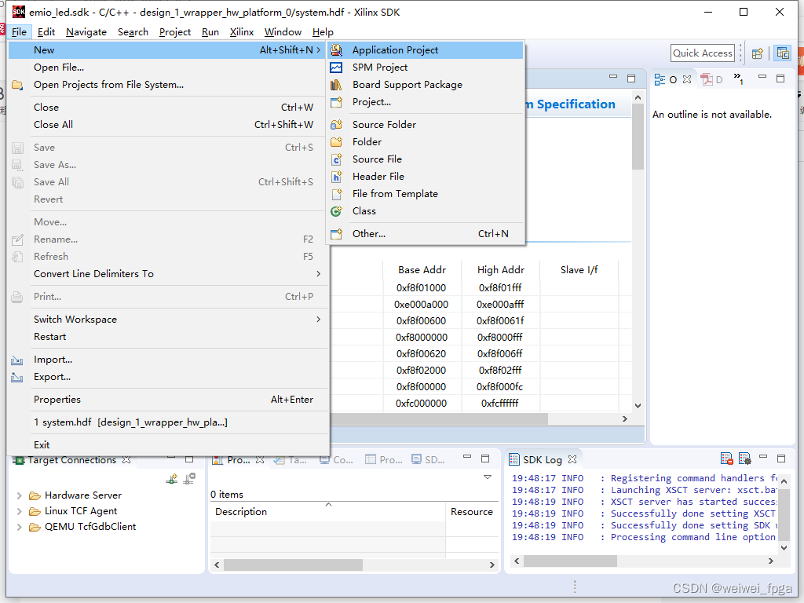
Task: Open the Navigate menu
Action: (86, 31)
